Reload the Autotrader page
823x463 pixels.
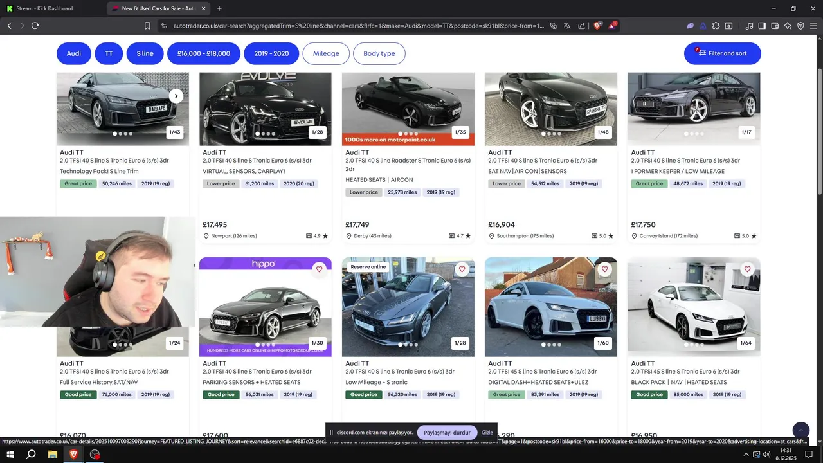click(x=35, y=26)
